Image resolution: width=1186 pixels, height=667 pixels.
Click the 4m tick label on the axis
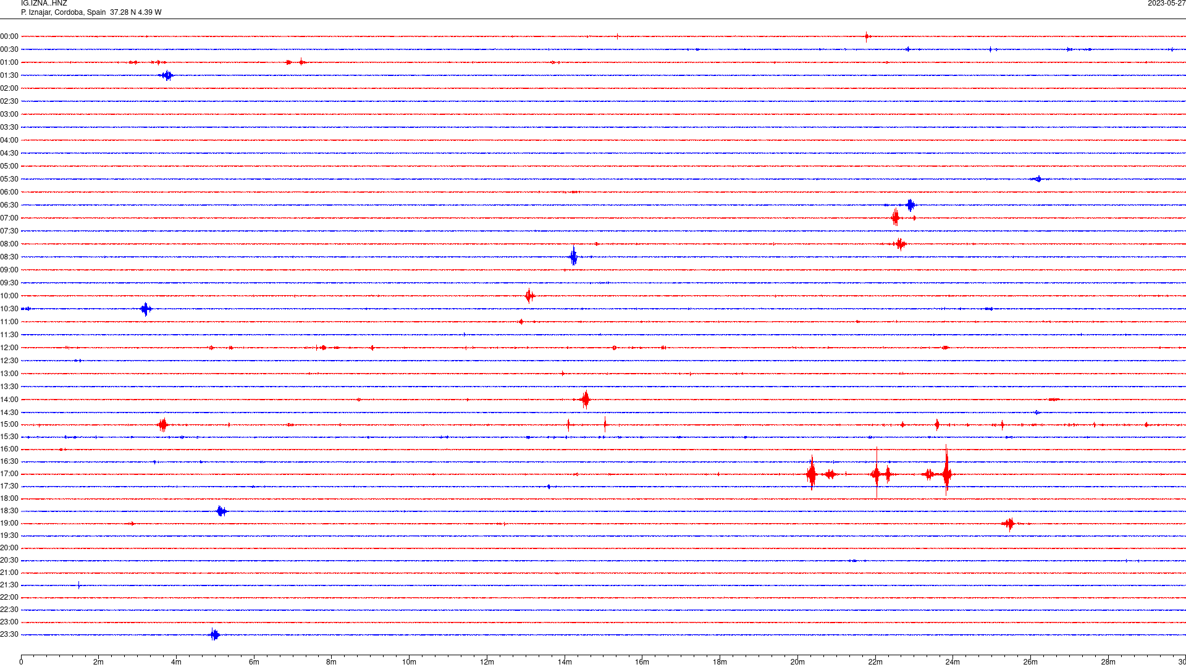[176, 662]
